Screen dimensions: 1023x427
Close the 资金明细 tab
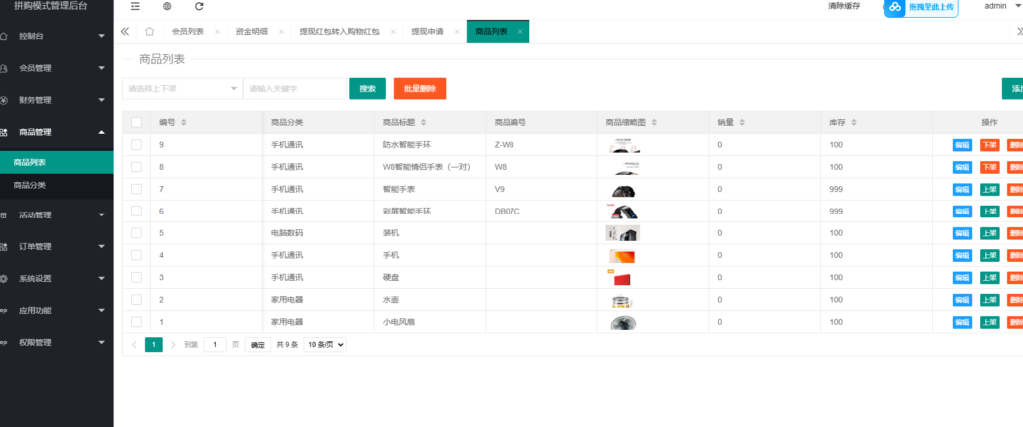click(281, 31)
